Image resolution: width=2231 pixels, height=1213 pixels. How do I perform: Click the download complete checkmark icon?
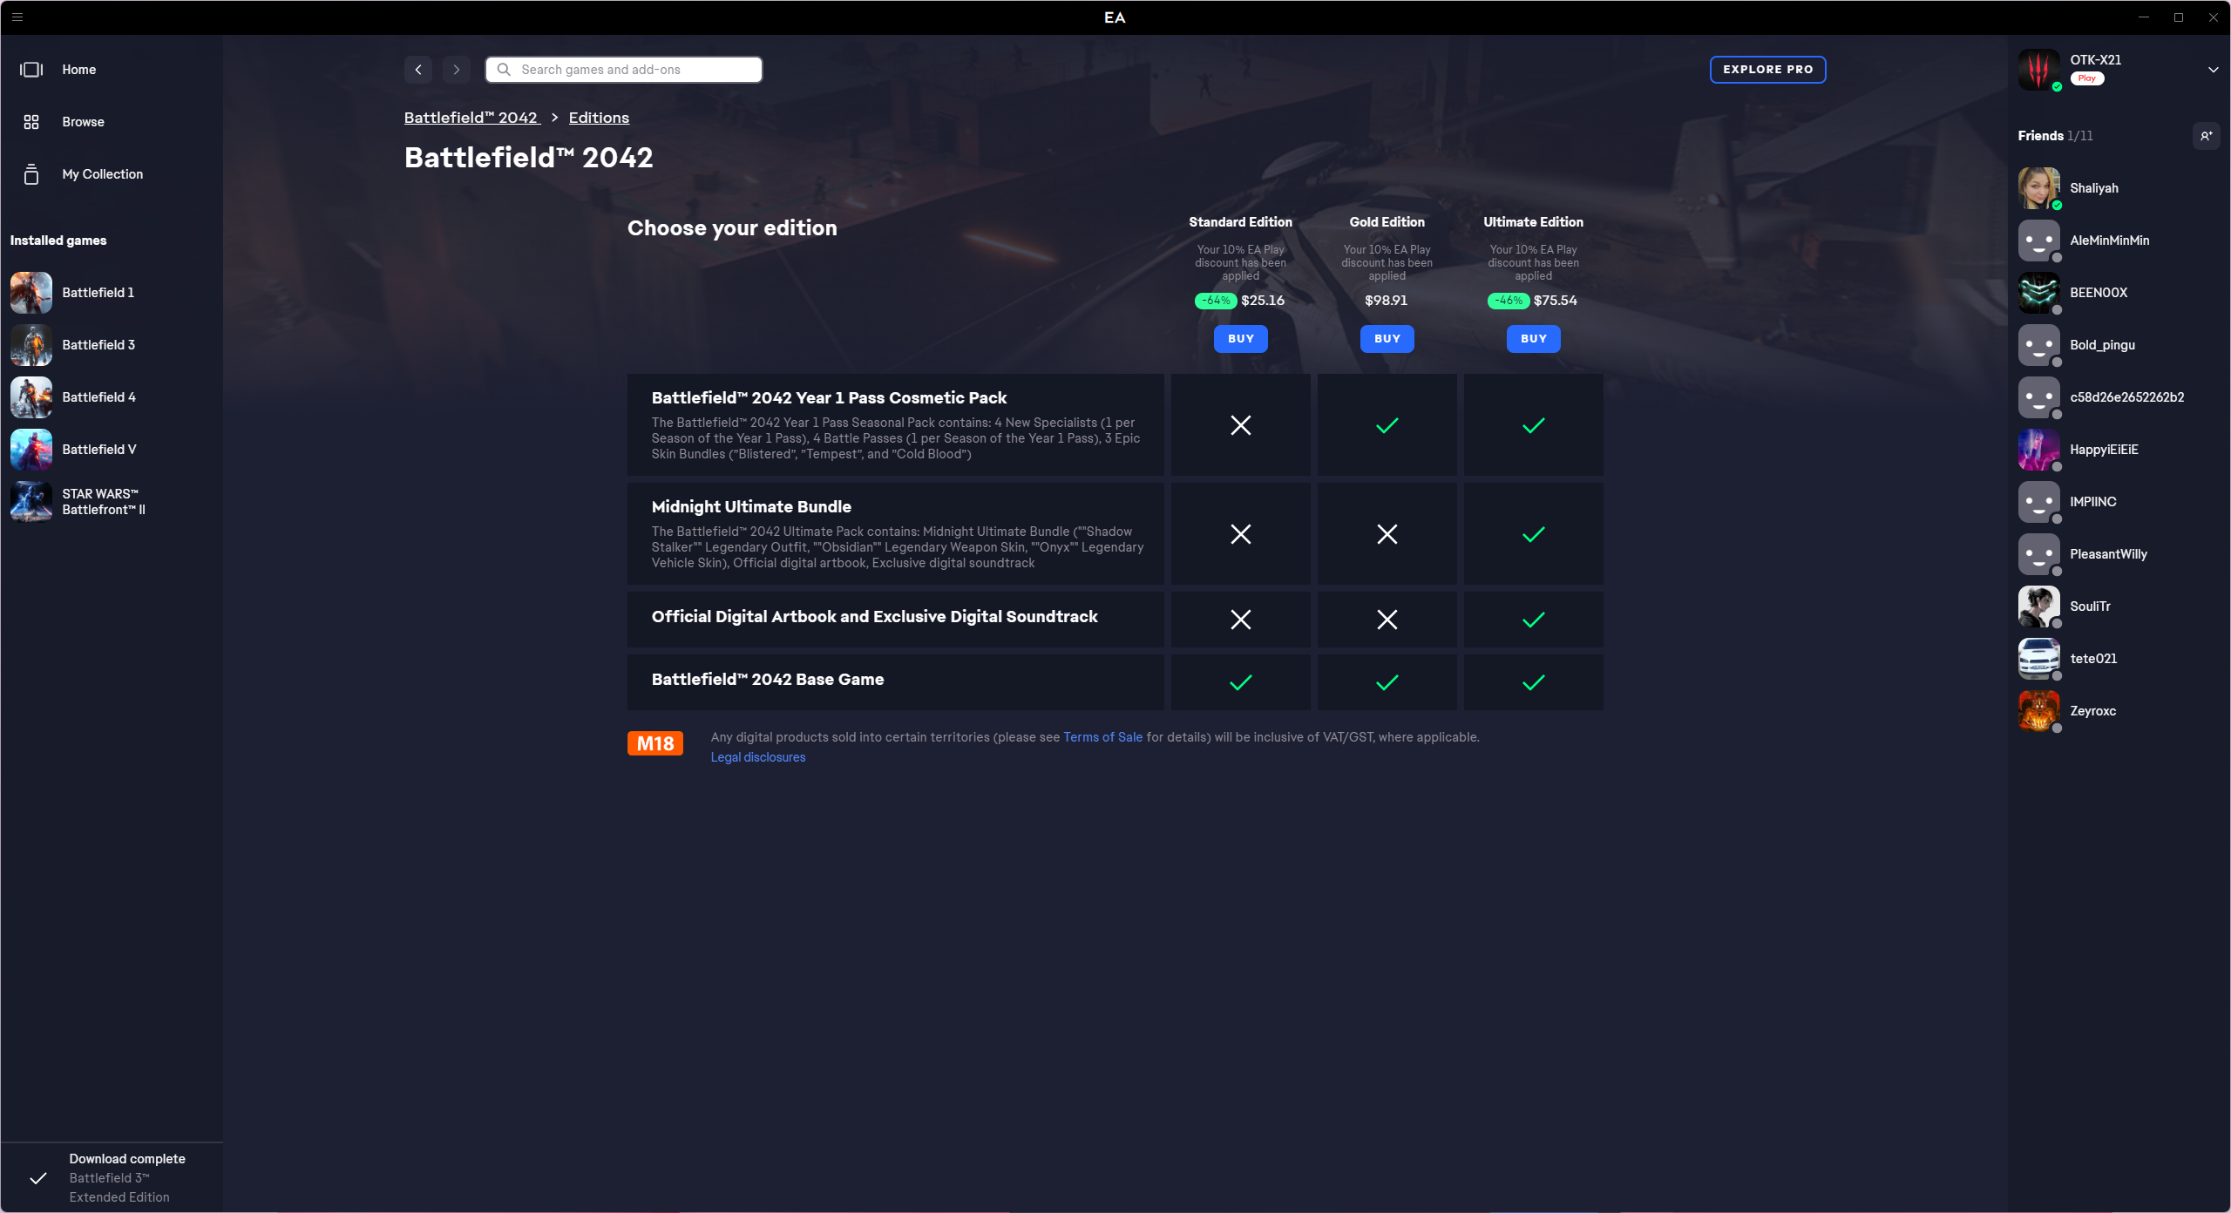(38, 1178)
